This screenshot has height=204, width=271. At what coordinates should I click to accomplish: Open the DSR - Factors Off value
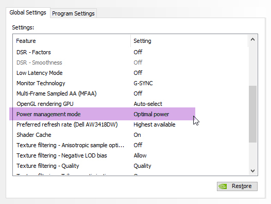tap(138, 52)
